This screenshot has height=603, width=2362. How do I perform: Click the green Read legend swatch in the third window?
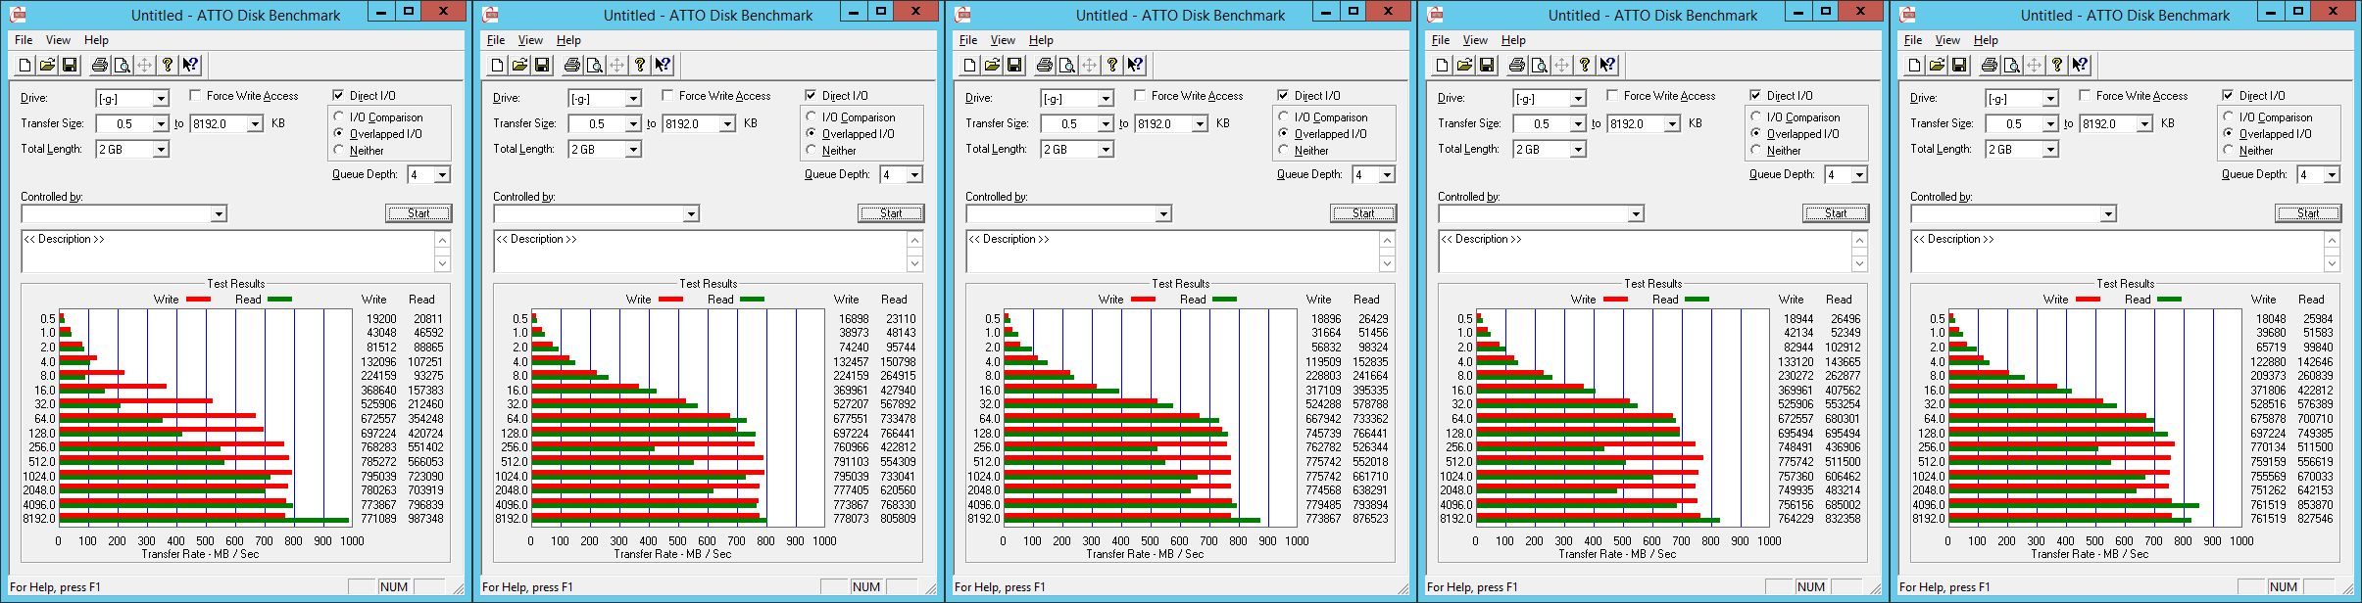click(x=1224, y=300)
